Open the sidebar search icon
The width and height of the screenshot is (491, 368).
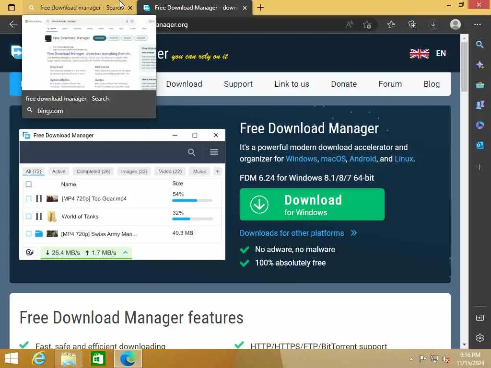pyautogui.click(x=479, y=45)
